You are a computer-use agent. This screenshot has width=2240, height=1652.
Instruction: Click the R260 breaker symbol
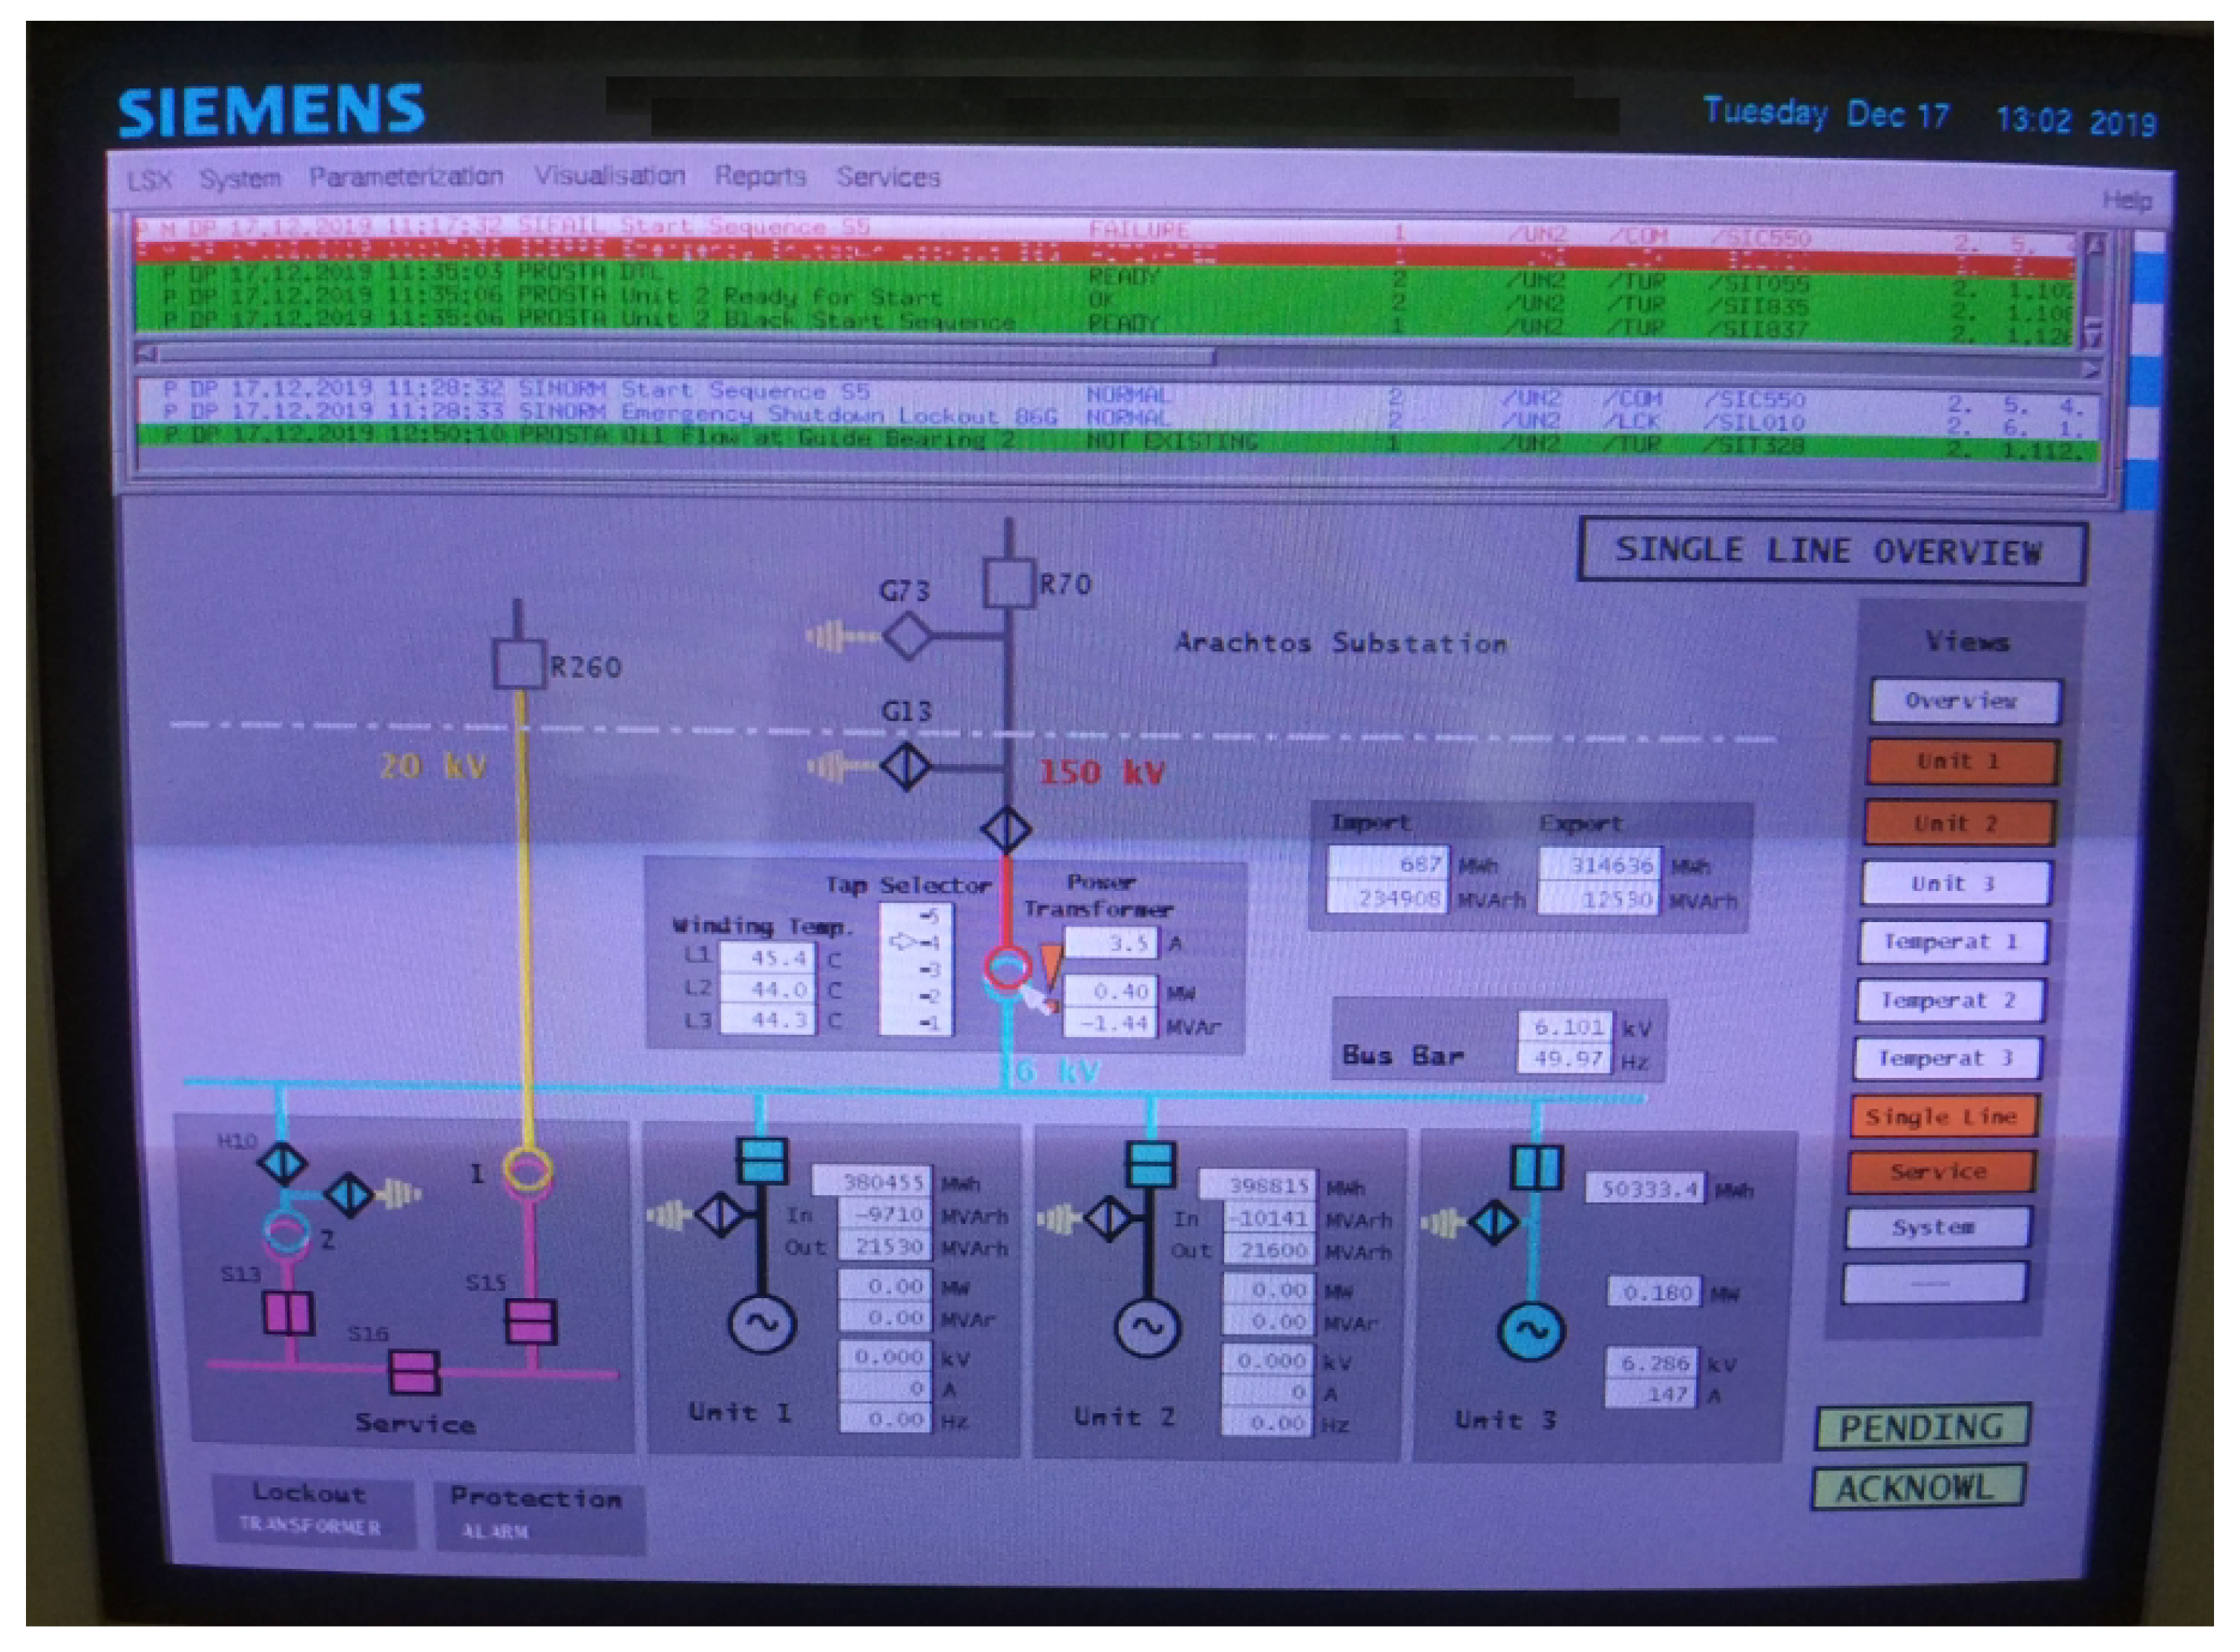point(519,664)
